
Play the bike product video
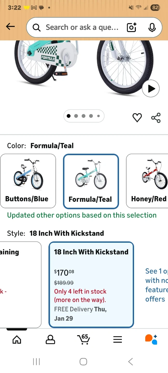pyautogui.click(x=151, y=89)
